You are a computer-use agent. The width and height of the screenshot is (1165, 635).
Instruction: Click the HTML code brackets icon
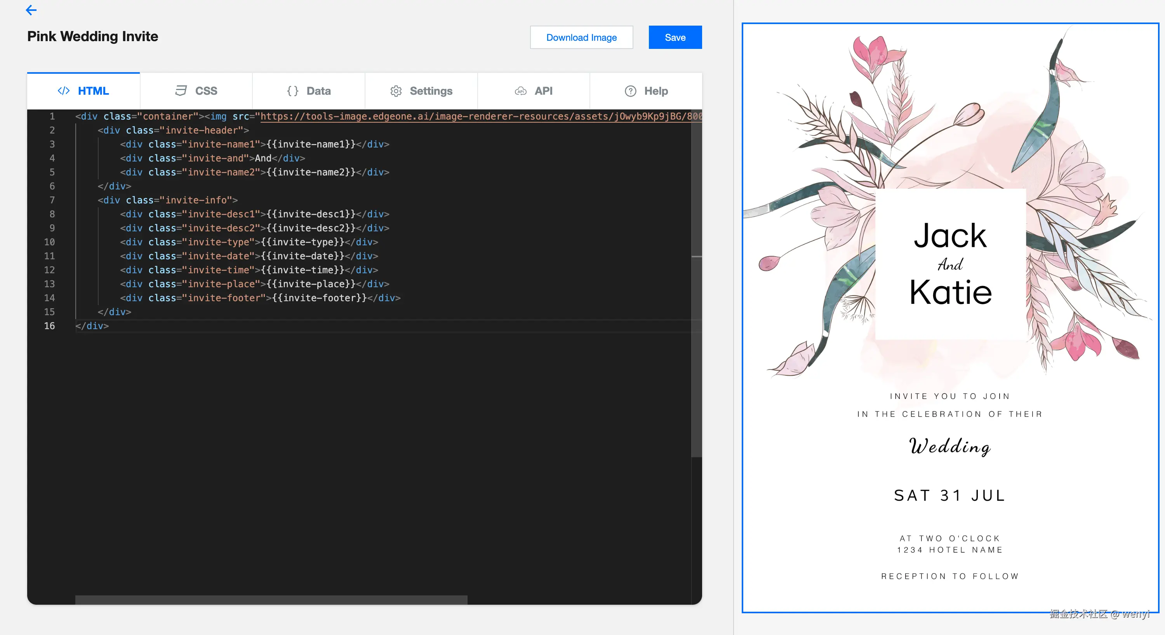point(63,91)
